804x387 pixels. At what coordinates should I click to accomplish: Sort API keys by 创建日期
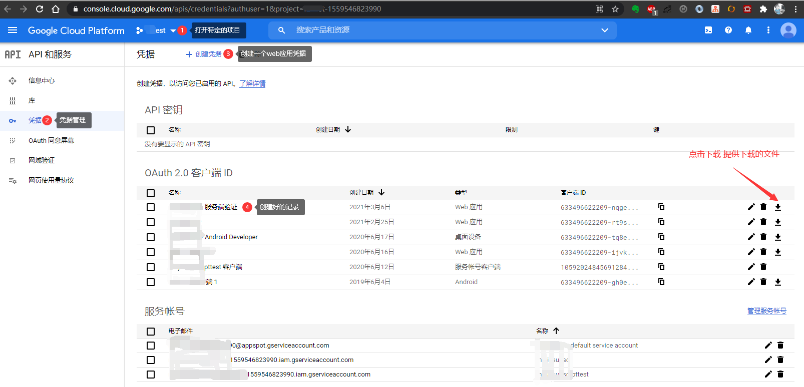tap(333, 130)
